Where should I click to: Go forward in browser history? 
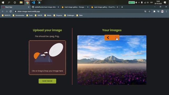pos(7,11)
